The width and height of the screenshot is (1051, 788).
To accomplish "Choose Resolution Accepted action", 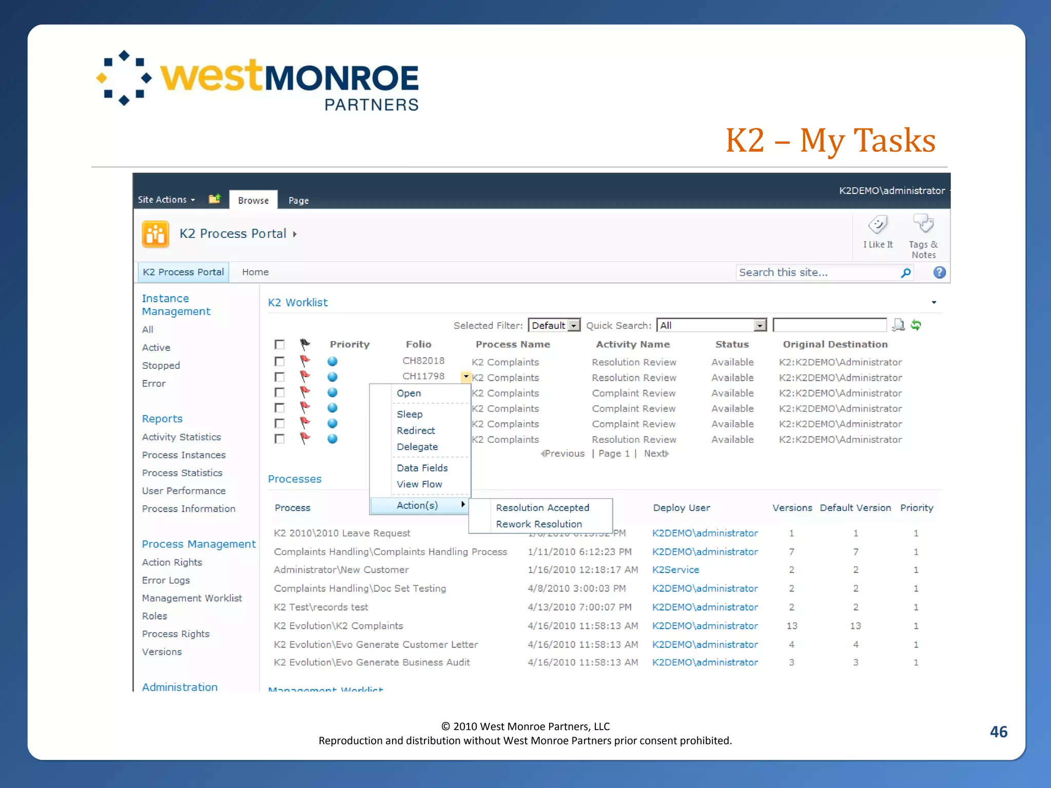I will [x=542, y=507].
